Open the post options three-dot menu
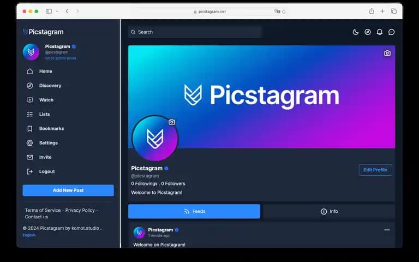 (387, 230)
